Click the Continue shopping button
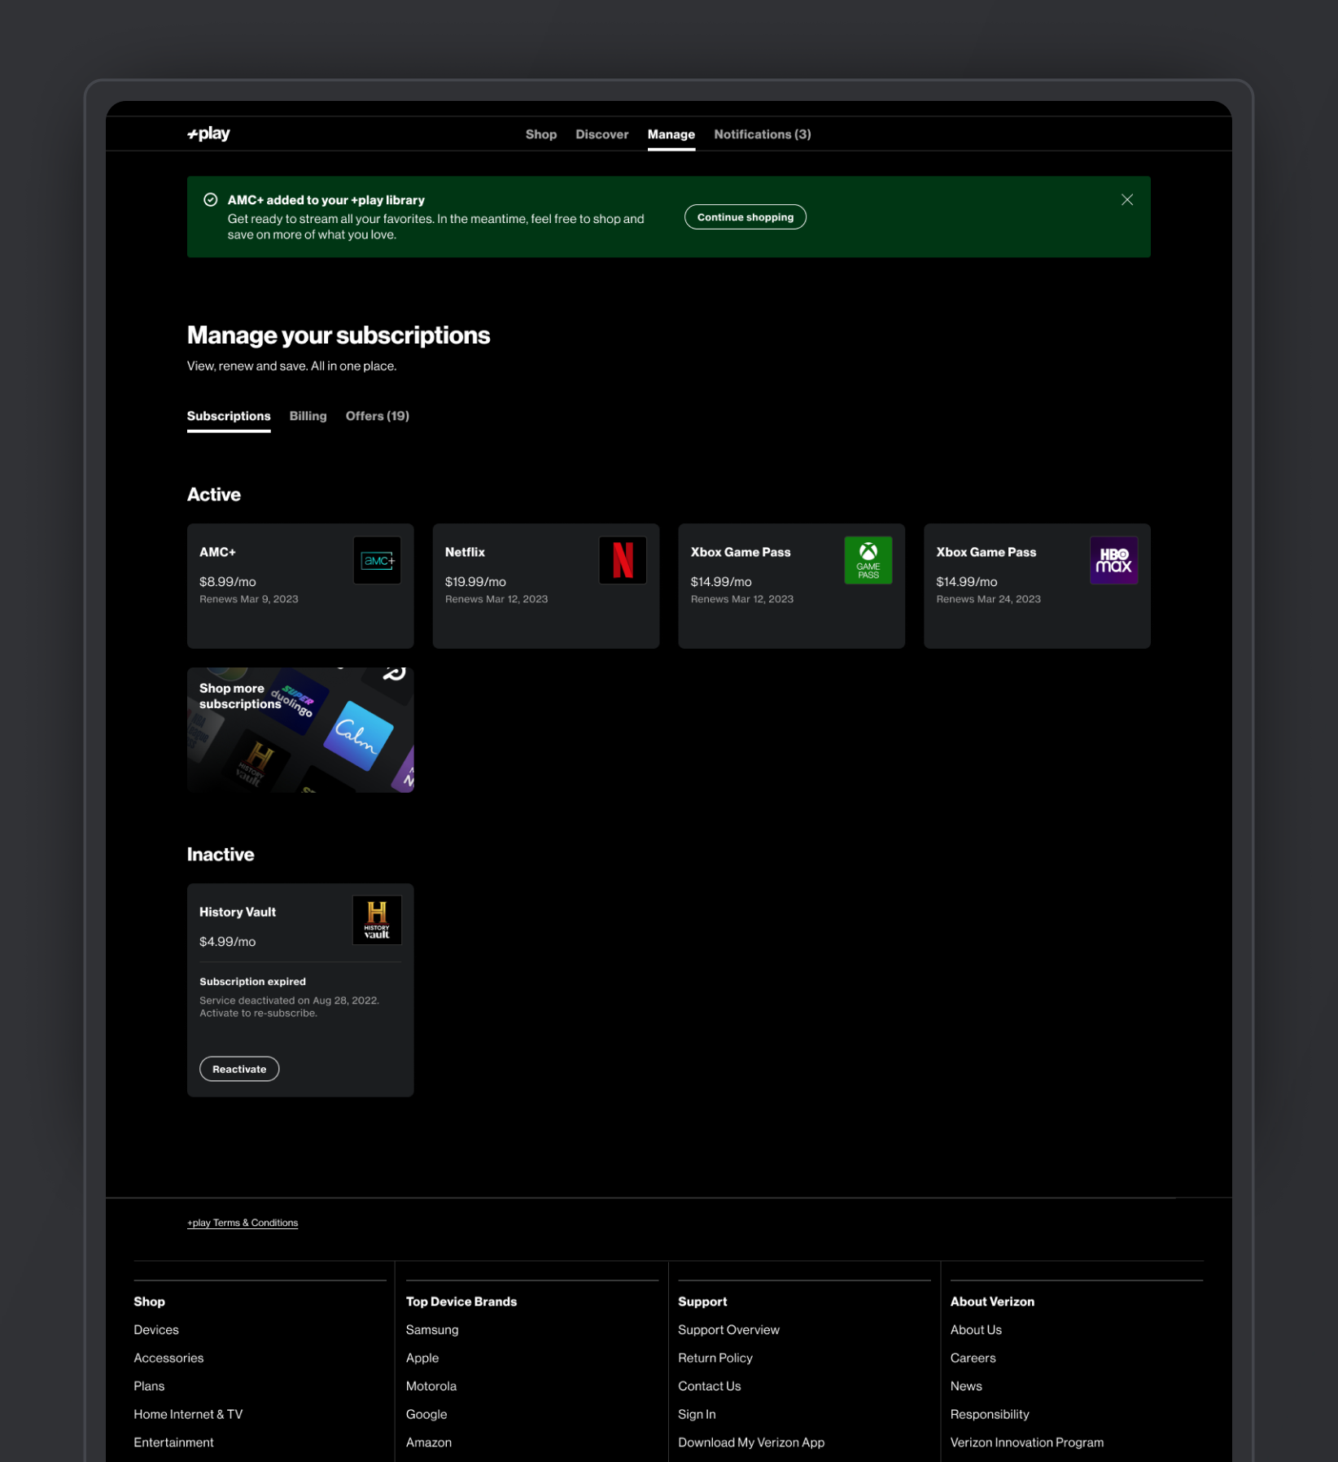Viewport: 1338px width, 1462px height. pos(746,217)
